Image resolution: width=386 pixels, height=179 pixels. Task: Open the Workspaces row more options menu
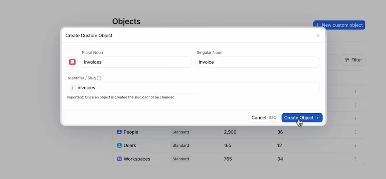click(x=355, y=159)
